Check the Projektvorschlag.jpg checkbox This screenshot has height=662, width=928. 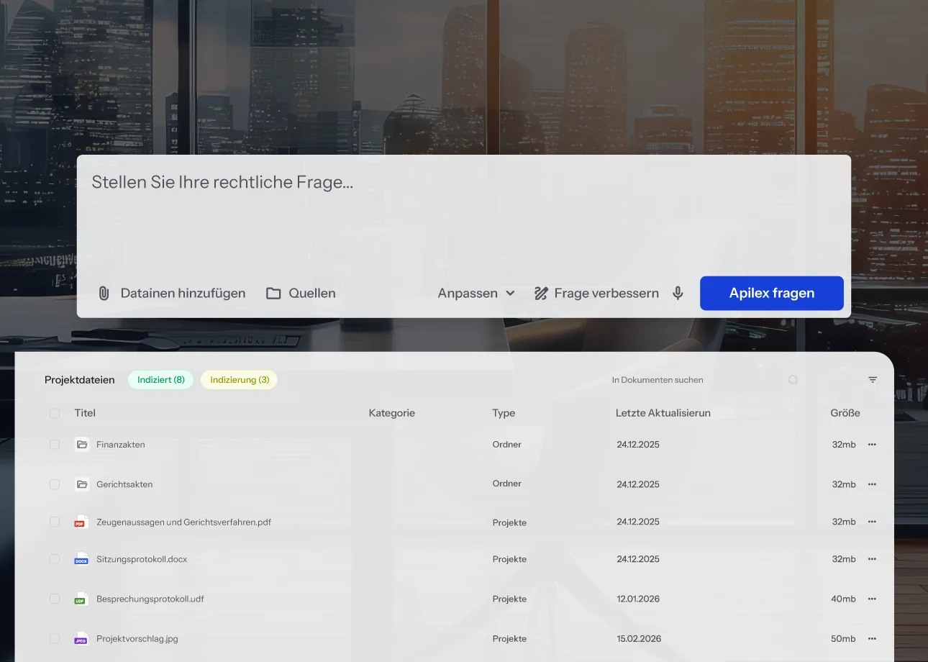tap(55, 639)
